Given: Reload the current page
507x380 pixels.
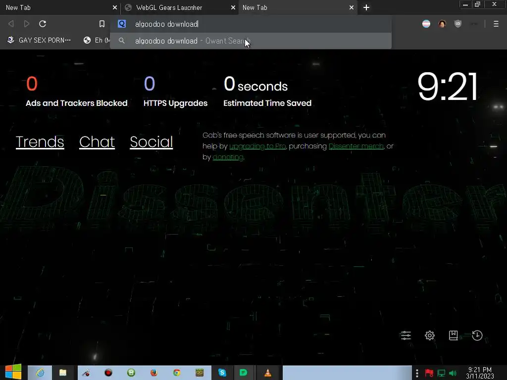Looking at the screenshot, I should tap(43, 24).
